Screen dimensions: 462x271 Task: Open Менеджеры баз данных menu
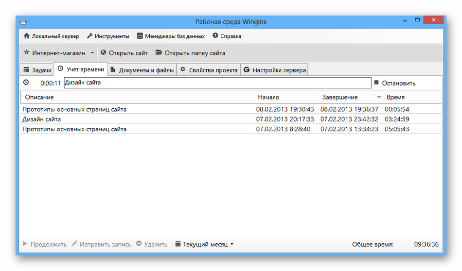pos(171,36)
